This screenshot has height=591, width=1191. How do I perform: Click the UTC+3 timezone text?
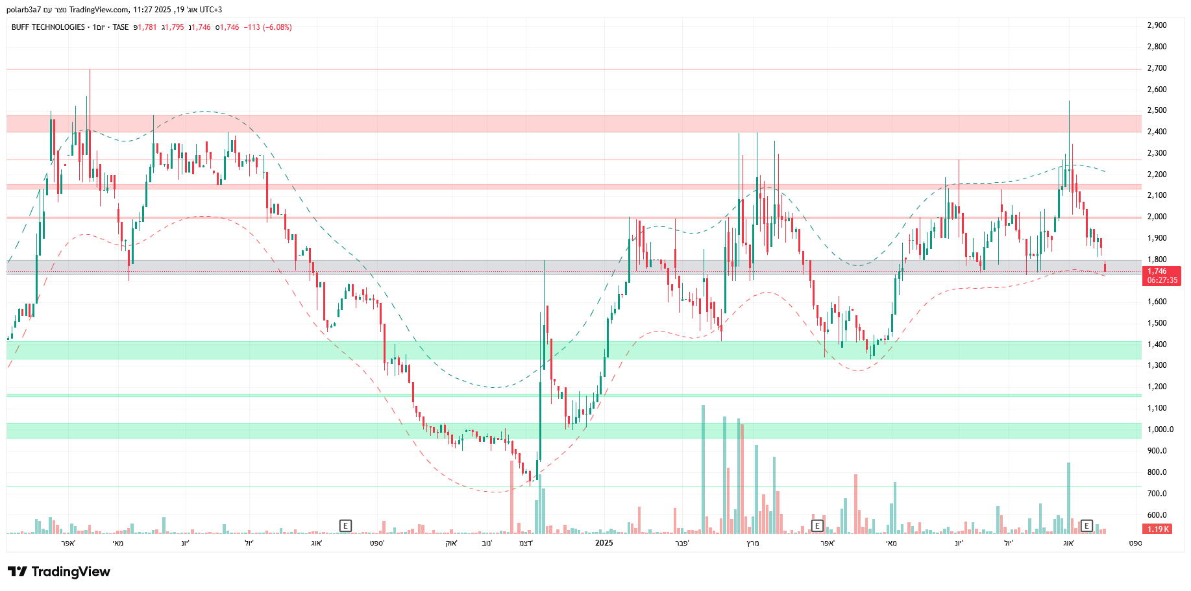pos(211,10)
